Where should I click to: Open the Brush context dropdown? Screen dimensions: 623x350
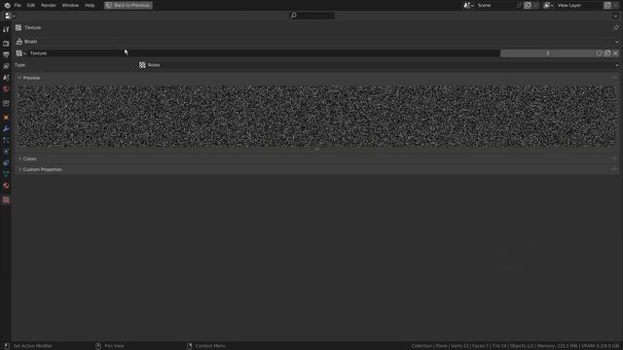[317, 41]
